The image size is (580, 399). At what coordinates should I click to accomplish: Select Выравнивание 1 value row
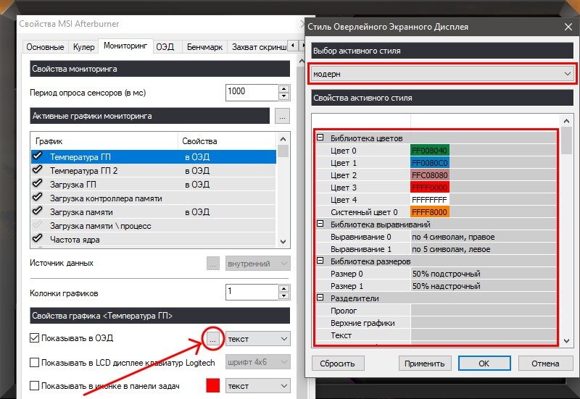[x=484, y=249]
